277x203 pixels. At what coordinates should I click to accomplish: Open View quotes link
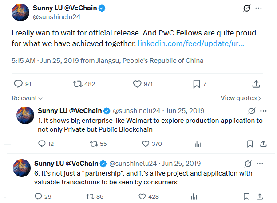[x=241, y=98]
